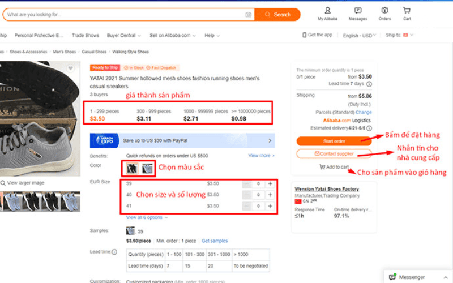Open the Ship to country dropdown

click(400, 35)
